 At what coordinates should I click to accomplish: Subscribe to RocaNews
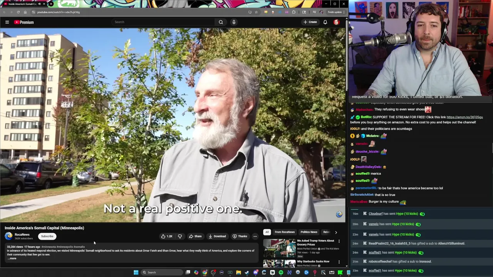[x=47, y=236]
